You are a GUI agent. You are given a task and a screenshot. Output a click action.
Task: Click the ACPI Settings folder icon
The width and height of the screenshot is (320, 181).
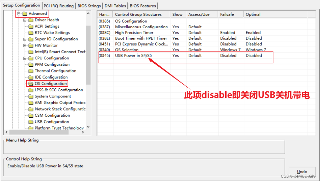point(31,26)
